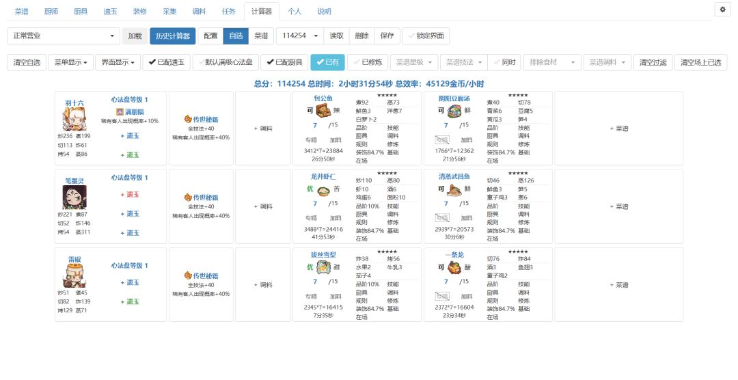This screenshot has width=738, height=380.
Task: Open chef name link 雷椒
Action: tap(74, 259)
